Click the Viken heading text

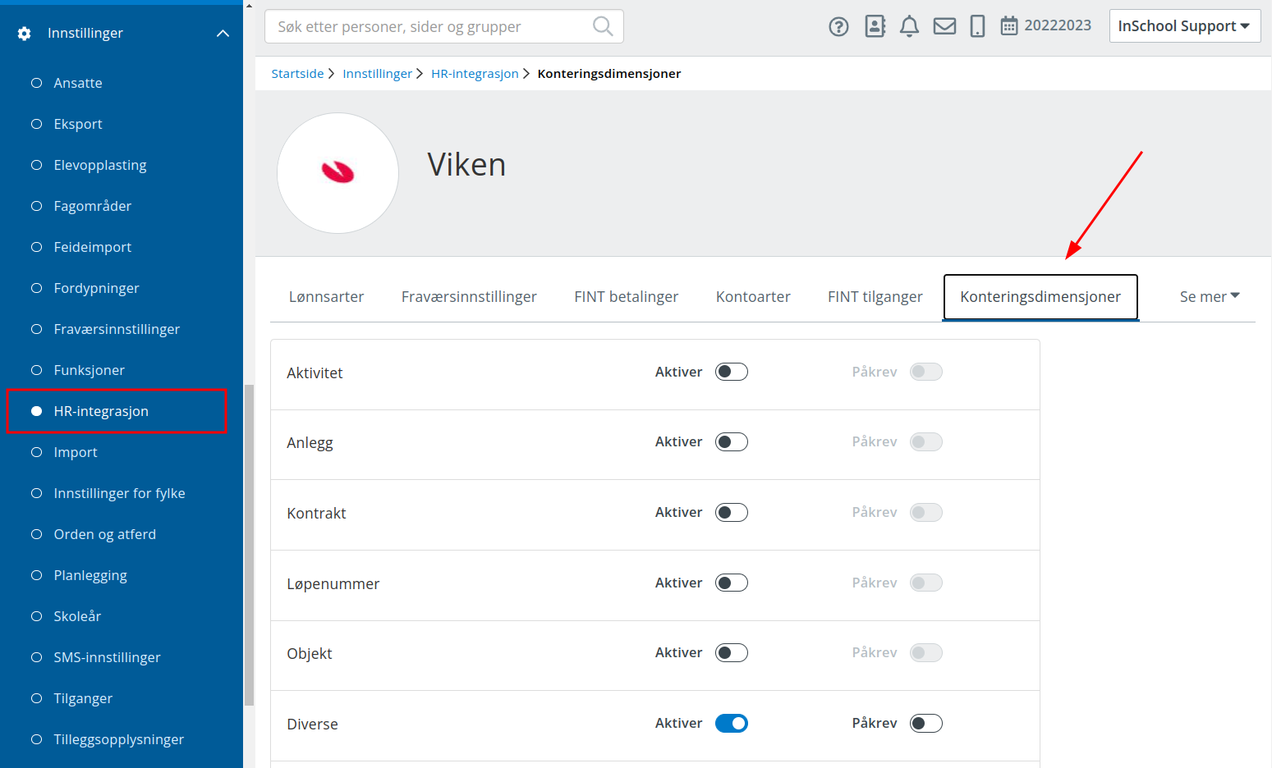(x=466, y=165)
